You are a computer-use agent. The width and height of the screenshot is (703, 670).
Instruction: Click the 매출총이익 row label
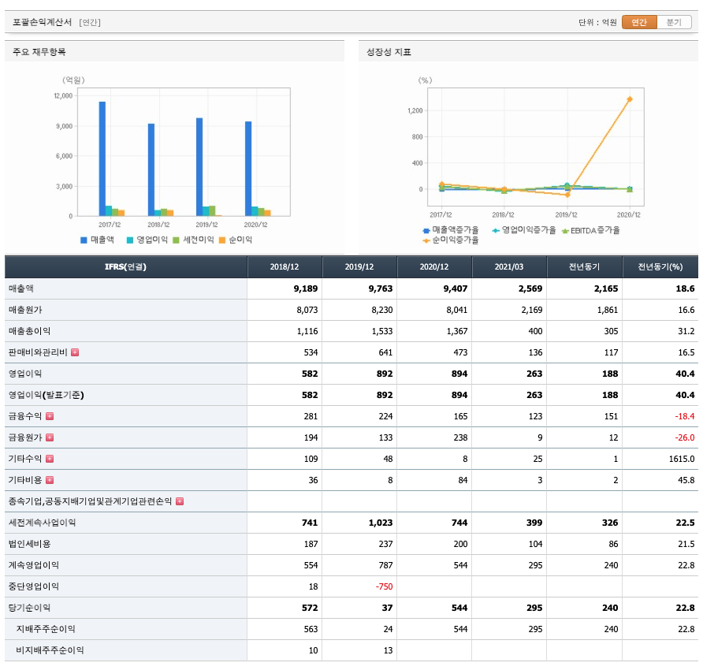[x=29, y=331]
